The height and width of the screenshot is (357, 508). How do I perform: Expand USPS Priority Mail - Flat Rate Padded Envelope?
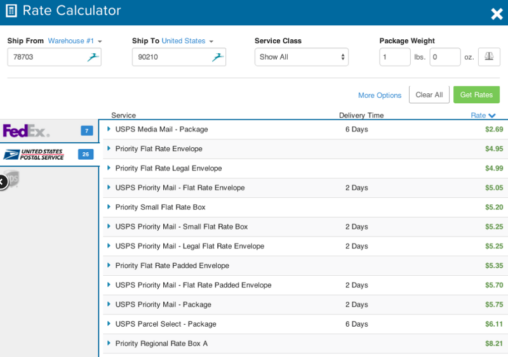(x=109, y=285)
